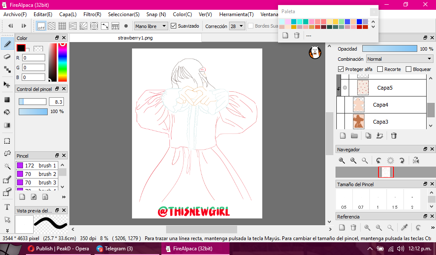Select the Select Eraser tool
Viewport: 436px width, 255px height.
click(7, 192)
